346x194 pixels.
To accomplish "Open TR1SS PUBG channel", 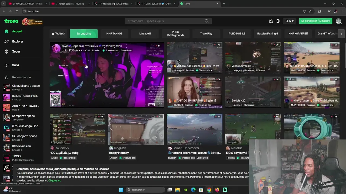I will (x=22, y=158).
